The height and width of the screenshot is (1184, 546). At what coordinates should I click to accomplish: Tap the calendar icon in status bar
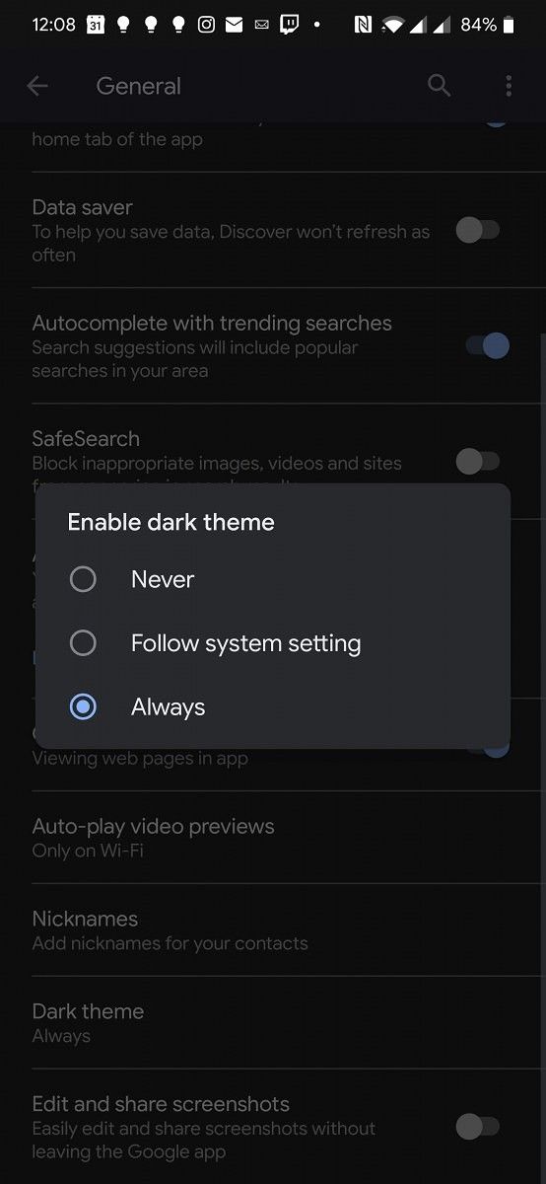pos(96,25)
